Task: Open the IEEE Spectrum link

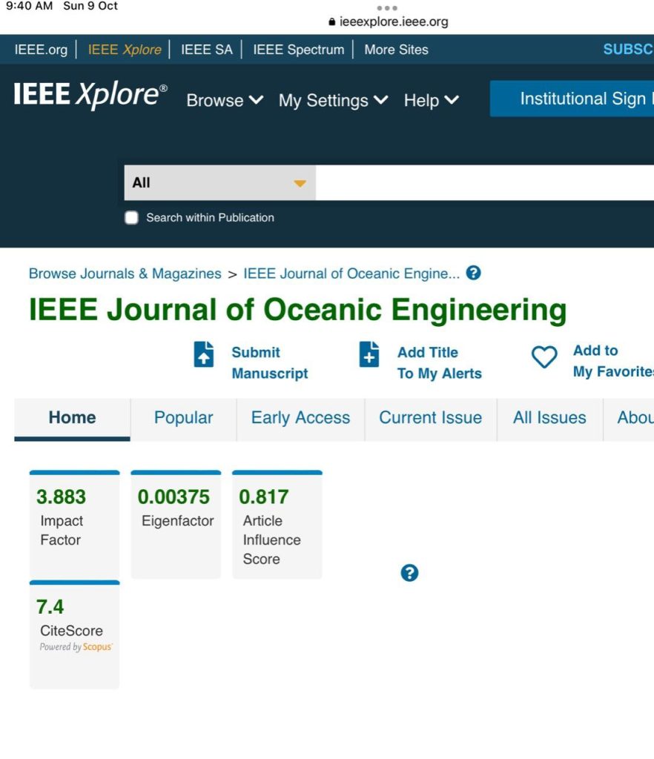Action: pos(299,50)
